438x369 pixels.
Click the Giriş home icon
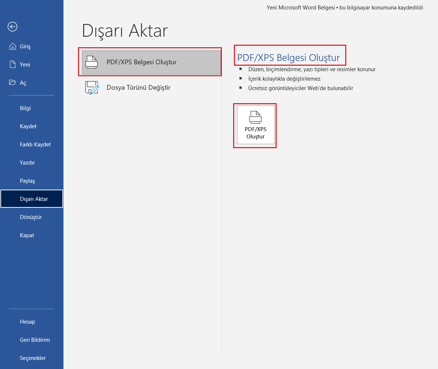13,46
